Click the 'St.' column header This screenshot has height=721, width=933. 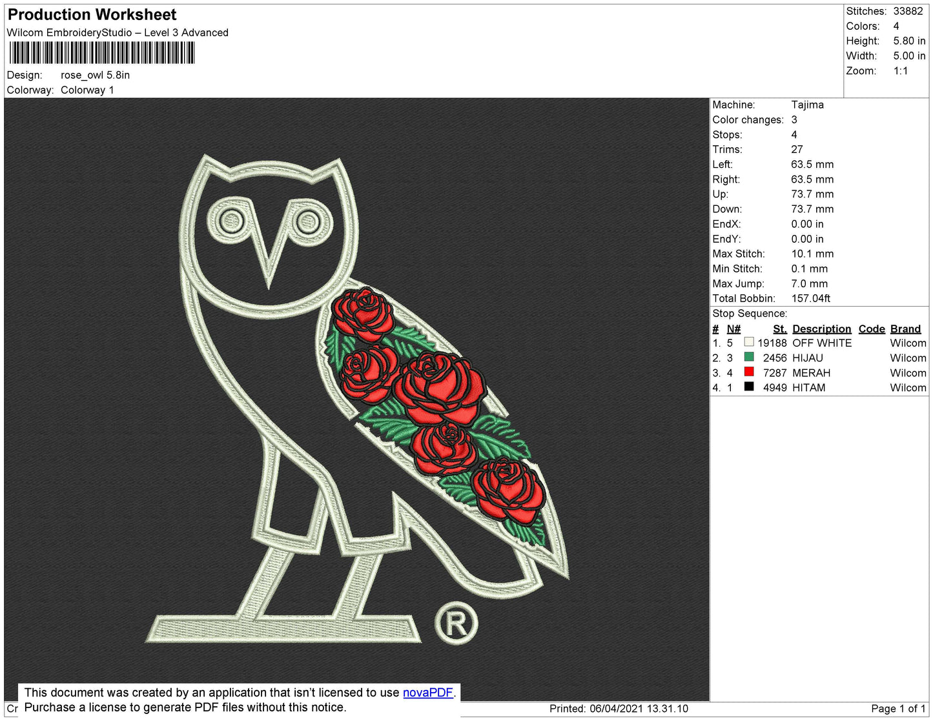[779, 329]
